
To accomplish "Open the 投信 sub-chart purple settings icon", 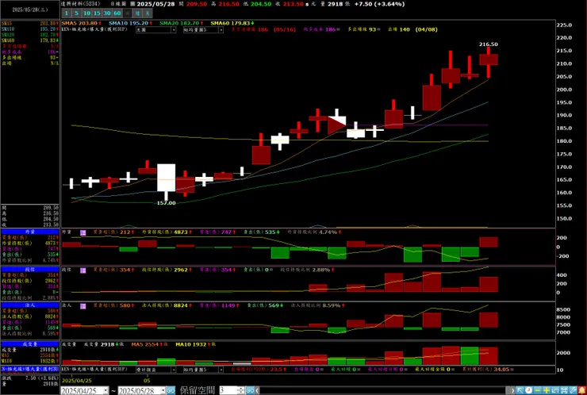I will 83,270.
